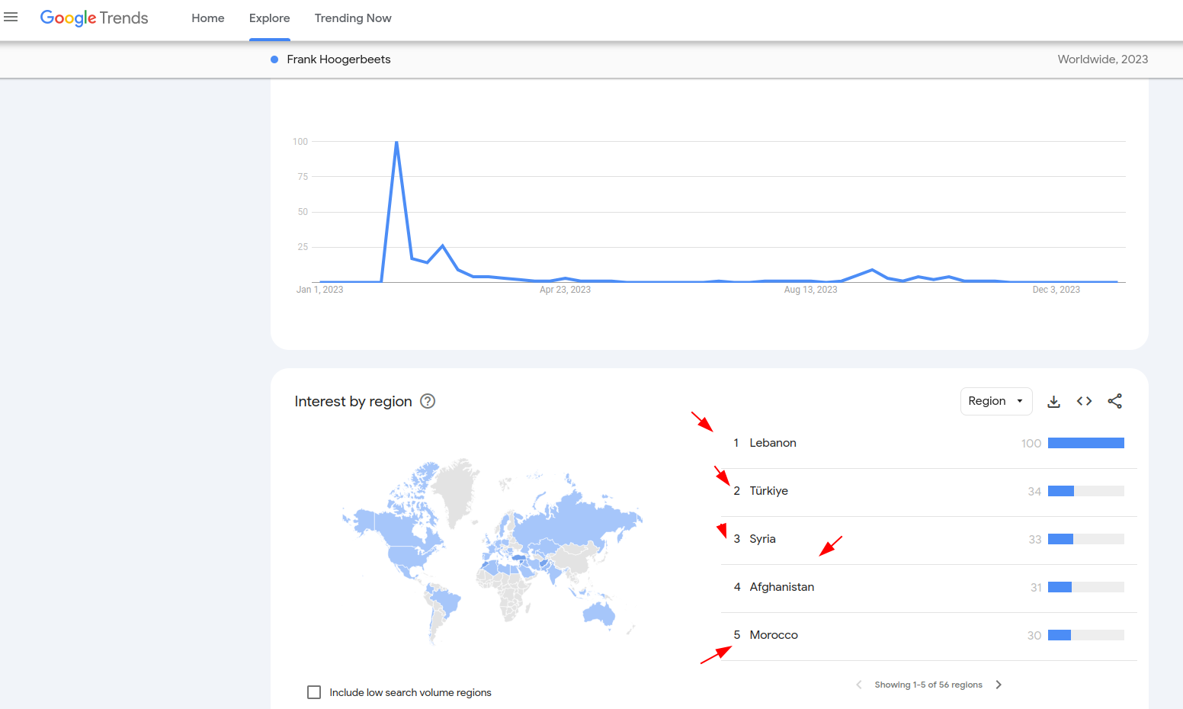This screenshot has height=709, width=1183.
Task: Open the Interest by region help icon
Action: [428, 401]
